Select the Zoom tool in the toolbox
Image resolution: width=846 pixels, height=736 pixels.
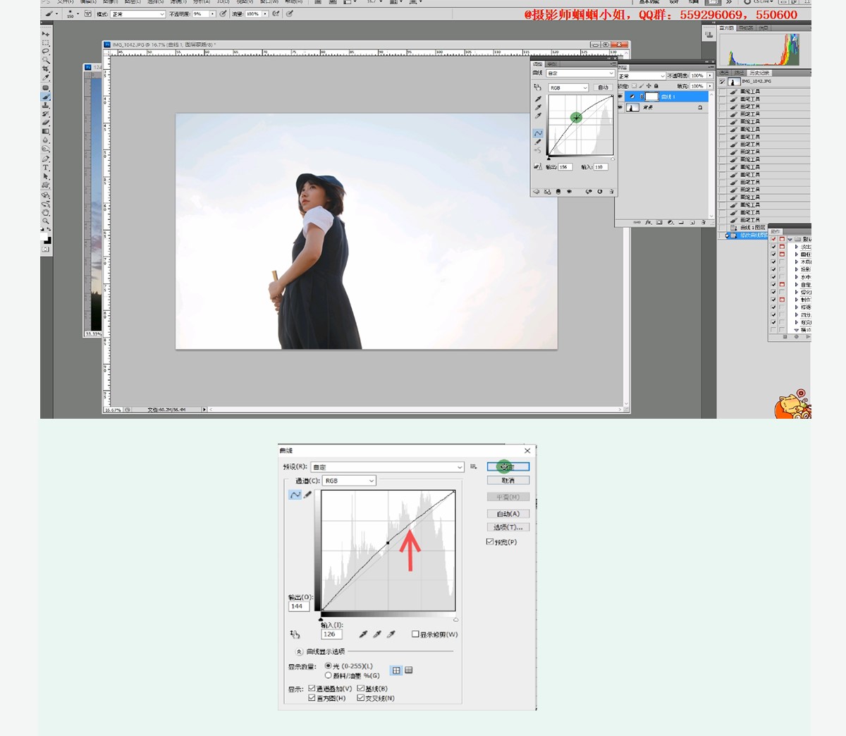(x=46, y=221)
